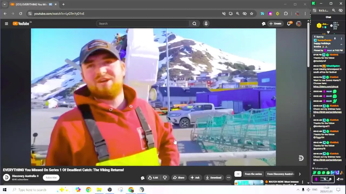
Task: Install app icon in address bar
Action: coord(231,13)
